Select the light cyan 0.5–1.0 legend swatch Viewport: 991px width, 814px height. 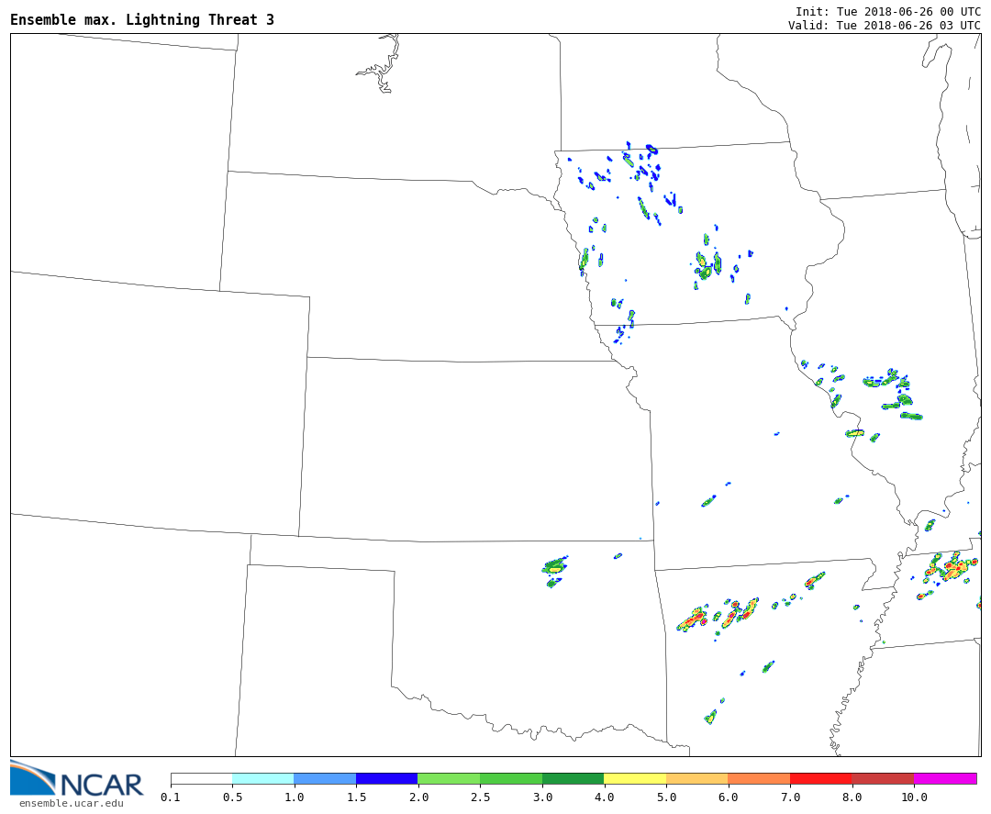tap(262, 778)
